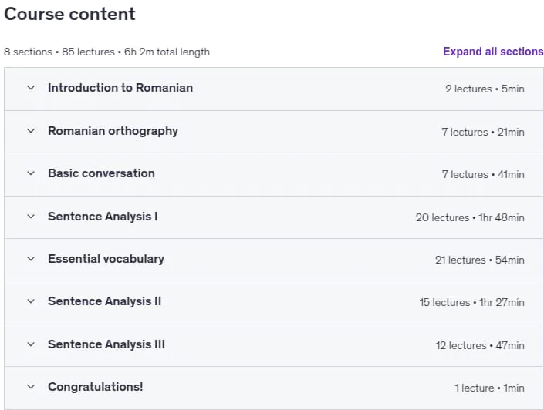Screen dimensions: 544x410
Task: Select the Sentence Analysis III title
Action: tap(106, 344)
